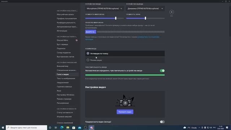The width and height of the screenshot is (231, 130).
Task: Enable the always preview video toggle
Action: point(162,122)
